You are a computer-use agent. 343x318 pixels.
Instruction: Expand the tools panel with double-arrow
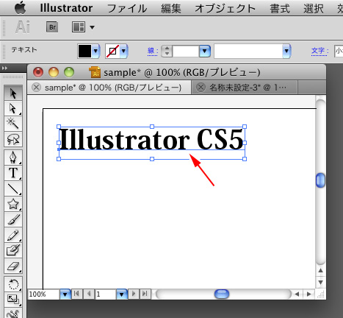coord(4,68)
